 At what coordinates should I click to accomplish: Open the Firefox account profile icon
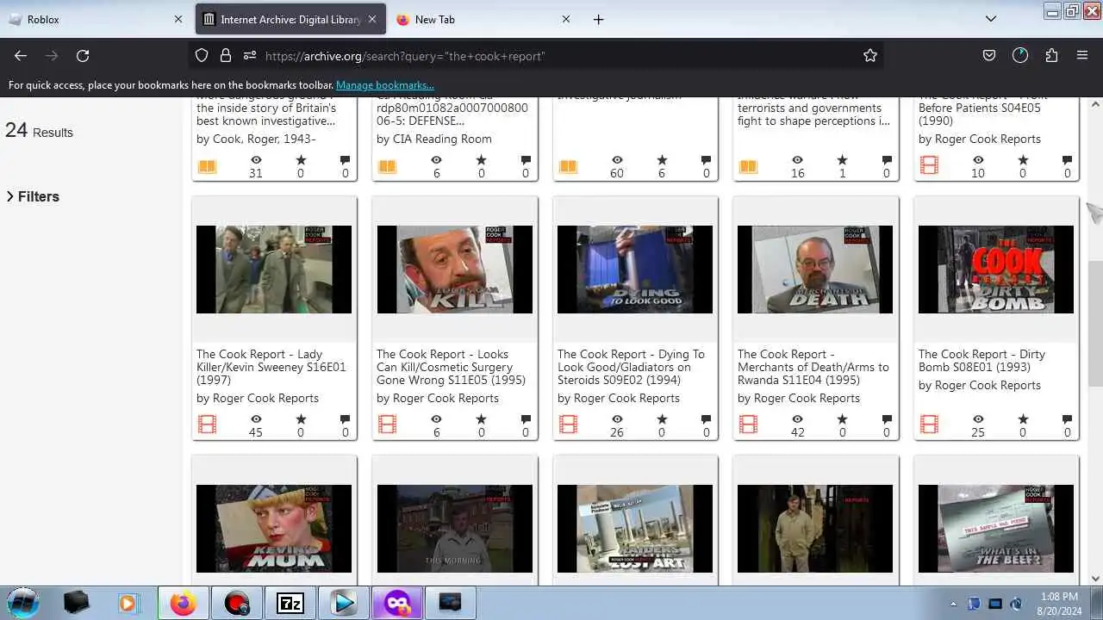coord(1020,55)
